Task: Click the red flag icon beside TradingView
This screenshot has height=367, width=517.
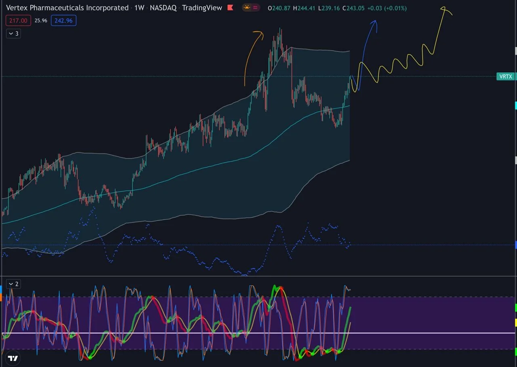Action: (230, 8)
